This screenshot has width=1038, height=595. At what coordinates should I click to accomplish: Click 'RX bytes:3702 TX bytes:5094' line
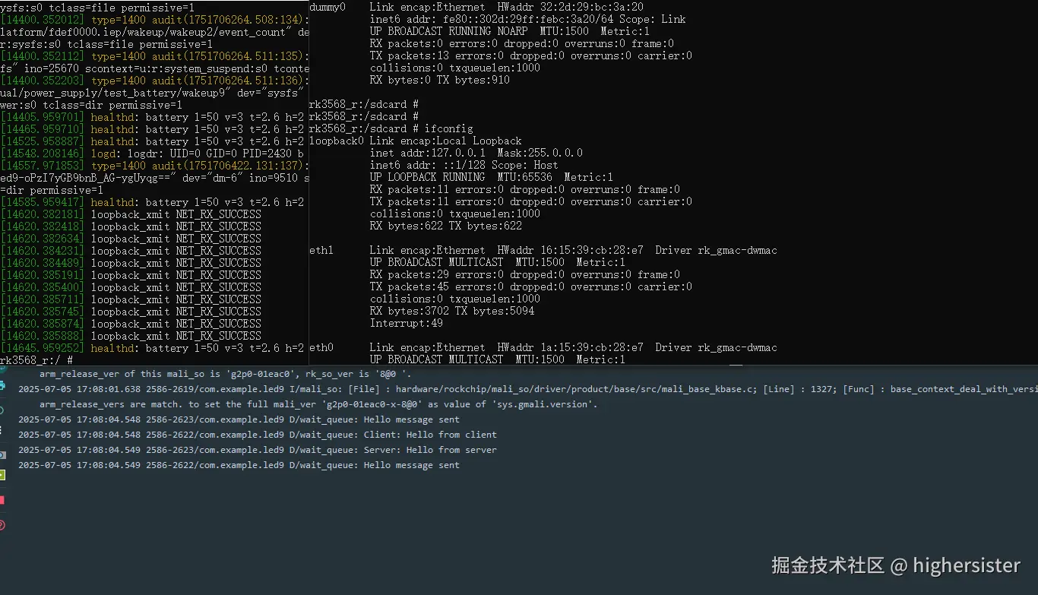point(452,311)
